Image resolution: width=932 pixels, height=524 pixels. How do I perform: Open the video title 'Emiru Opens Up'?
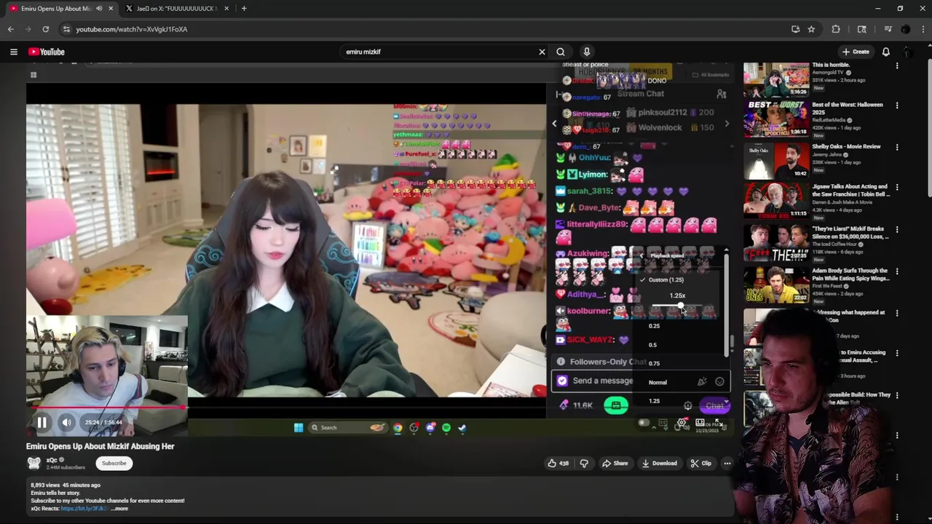click(100, 446)
